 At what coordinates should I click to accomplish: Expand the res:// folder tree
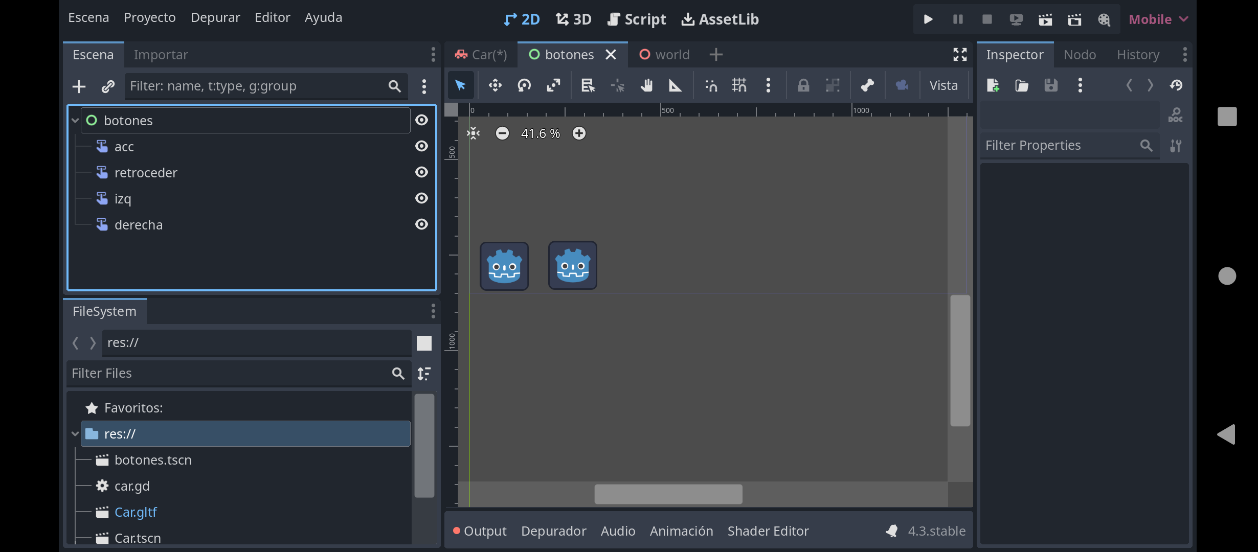75,434
